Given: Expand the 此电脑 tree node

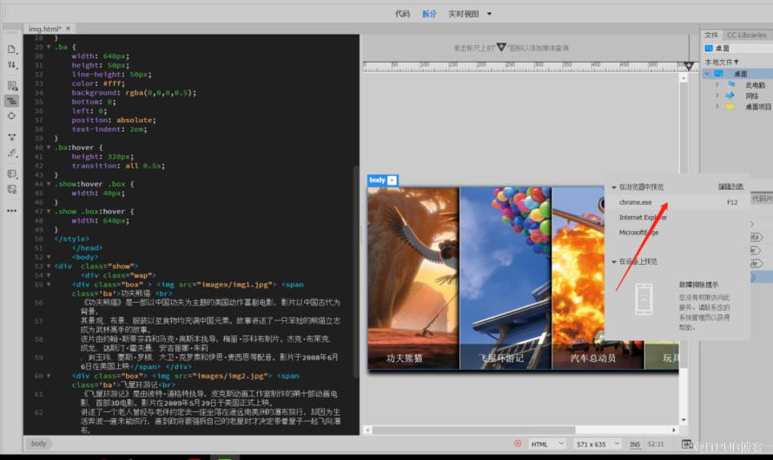Looking at the screenshot, I should 717,85.
